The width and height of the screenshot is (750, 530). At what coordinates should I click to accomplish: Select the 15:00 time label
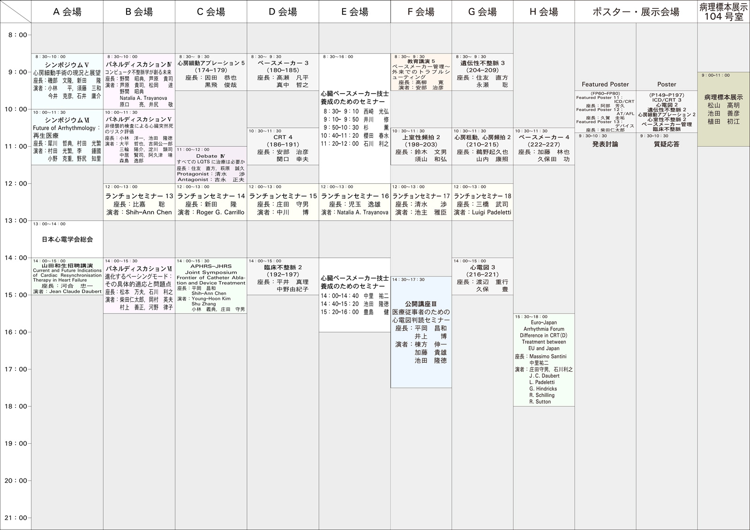point(16,295)
